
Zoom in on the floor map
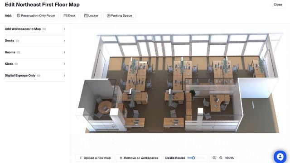coord(214,158)
